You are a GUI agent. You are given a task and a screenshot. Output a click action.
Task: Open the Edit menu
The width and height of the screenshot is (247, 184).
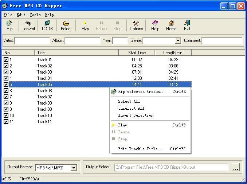coord(21,15)
